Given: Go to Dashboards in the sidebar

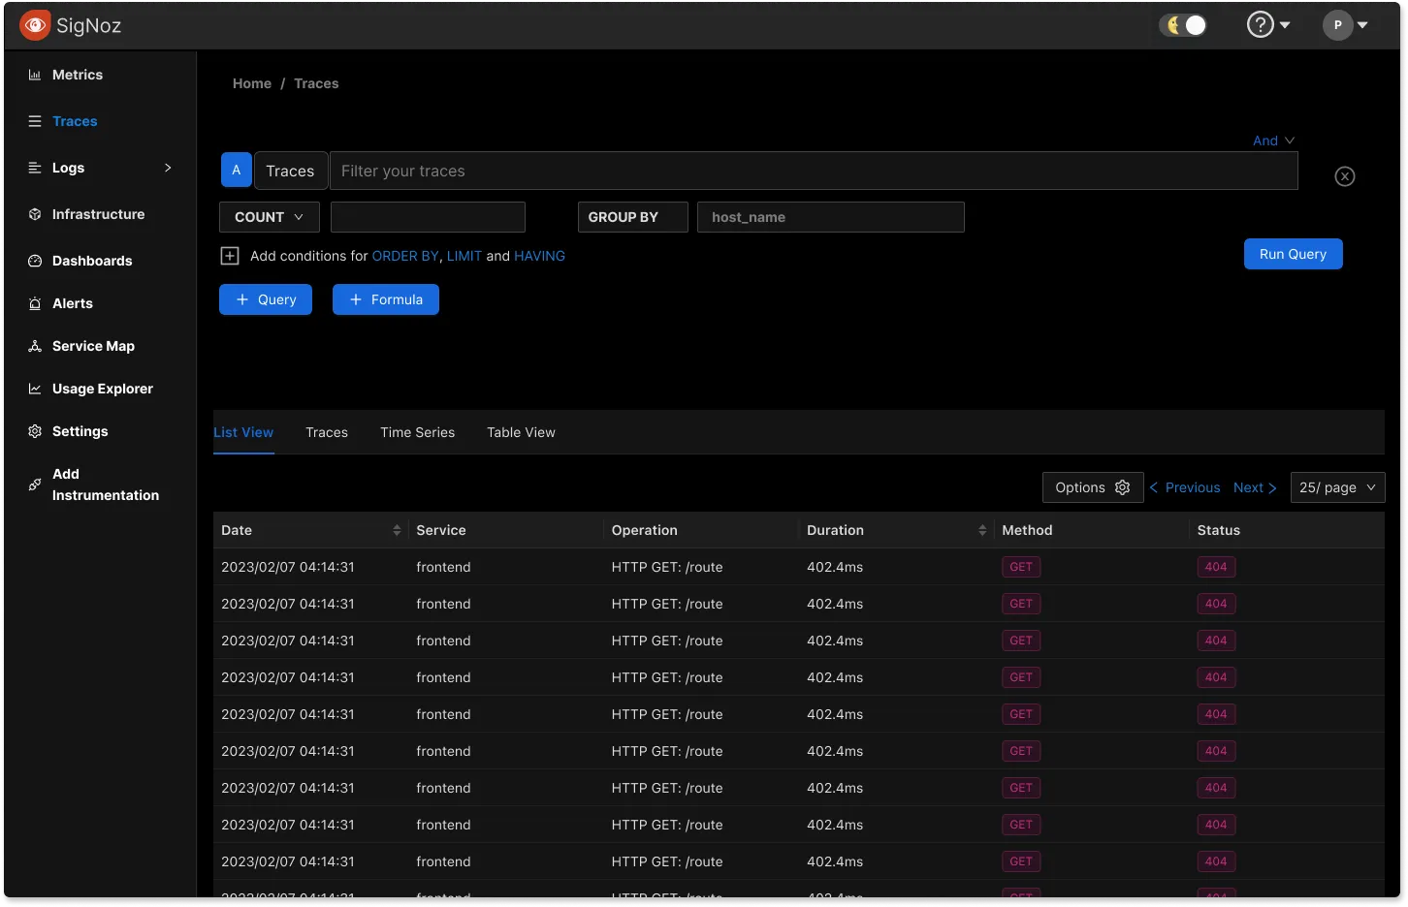Looking at the screenshot, I should (x=91, y=261).
